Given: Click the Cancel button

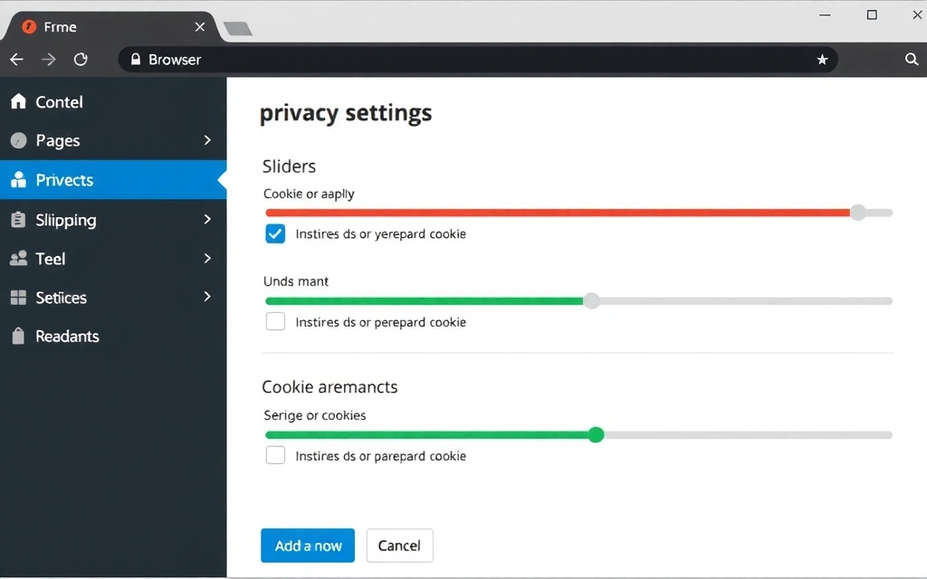Looking at the screenshot, I should [399, 546].
